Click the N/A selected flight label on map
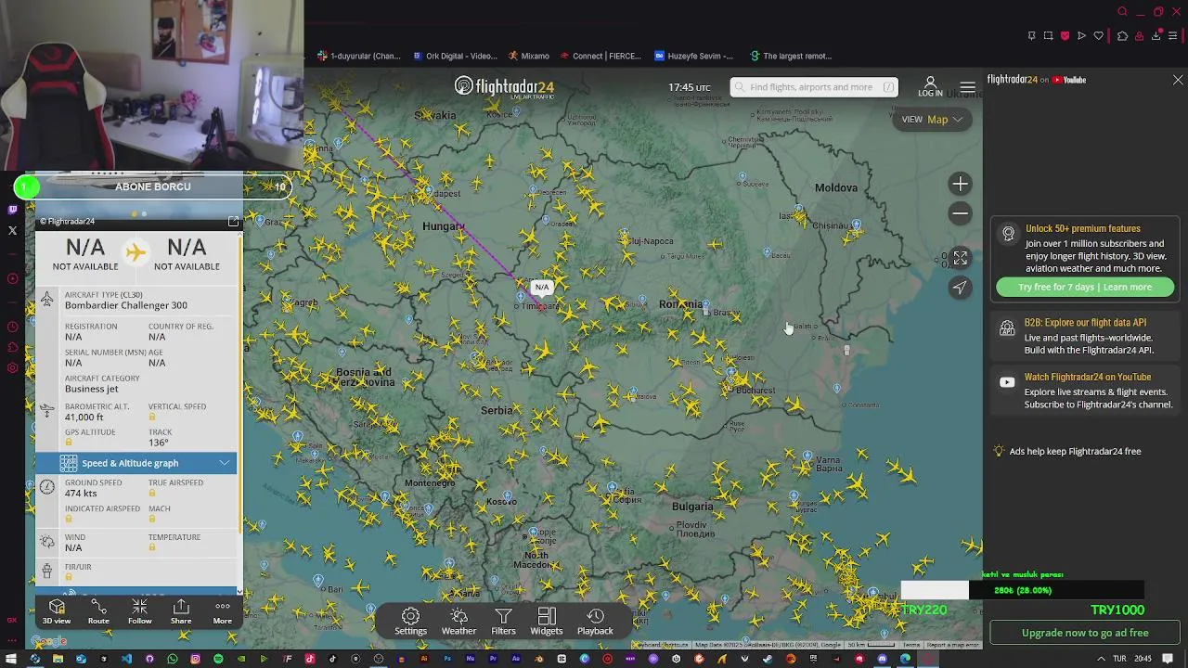The image size is (1188, 668). 541,287
